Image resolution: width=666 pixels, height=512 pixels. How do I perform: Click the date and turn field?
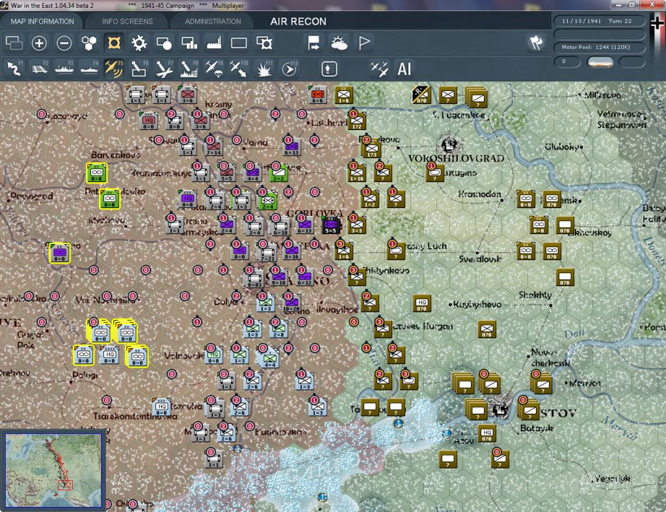pyautogui.click(x=599, y=21)
